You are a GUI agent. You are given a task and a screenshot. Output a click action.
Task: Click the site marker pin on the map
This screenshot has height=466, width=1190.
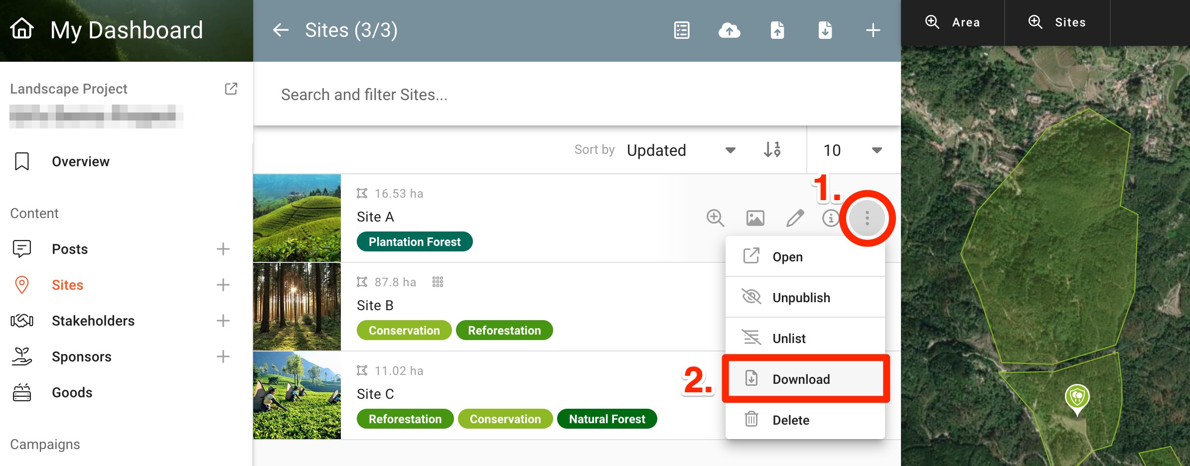[1077, 399]
